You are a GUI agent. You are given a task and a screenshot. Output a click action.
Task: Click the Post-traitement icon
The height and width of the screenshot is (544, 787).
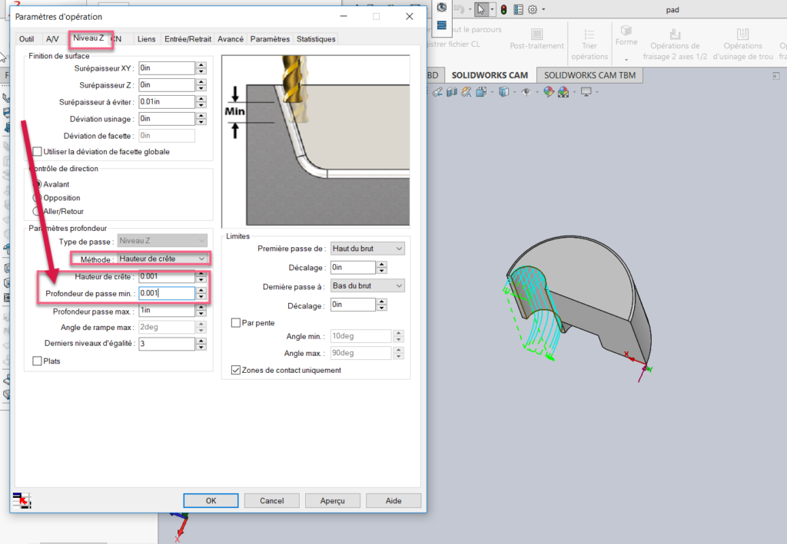coord(536,35)
